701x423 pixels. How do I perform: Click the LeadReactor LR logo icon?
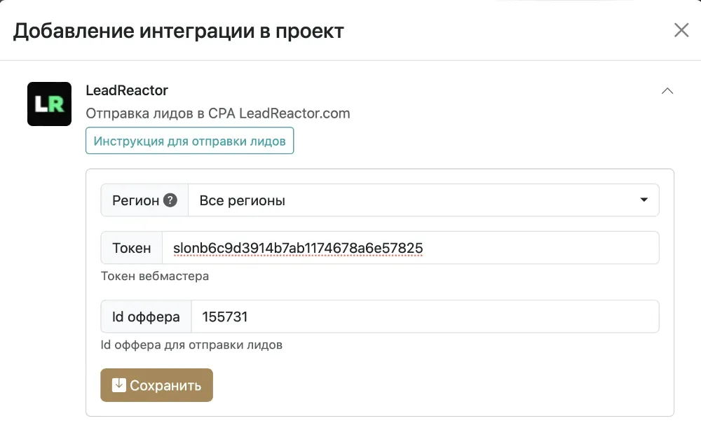pos(49,104)
